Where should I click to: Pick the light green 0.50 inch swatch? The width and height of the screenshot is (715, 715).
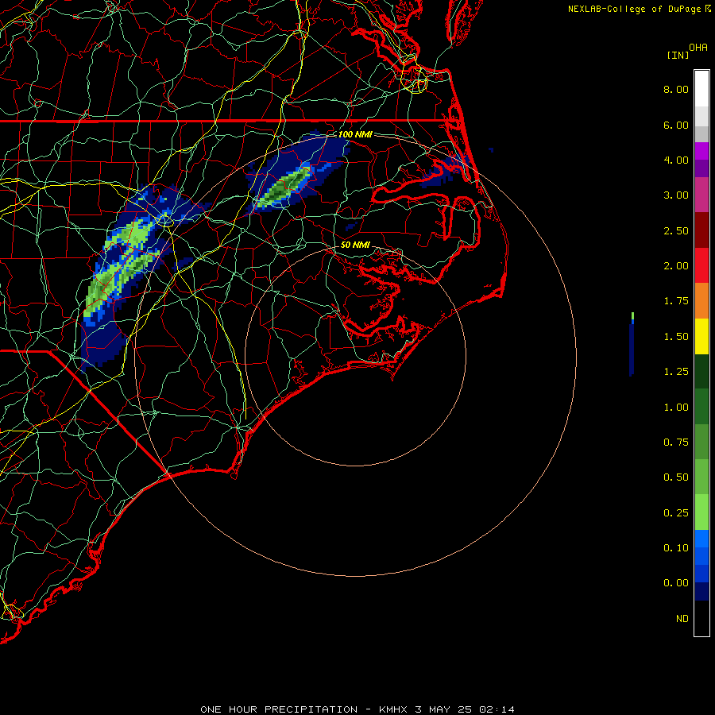701,477
